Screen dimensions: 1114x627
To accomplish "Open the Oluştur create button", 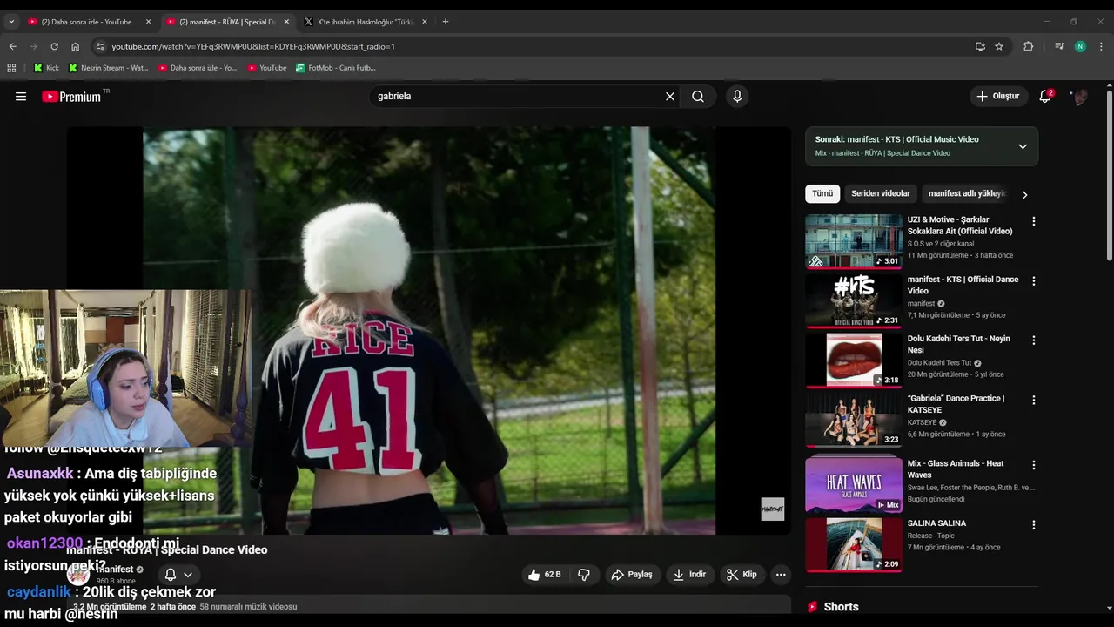I will [x=997, y=97].
